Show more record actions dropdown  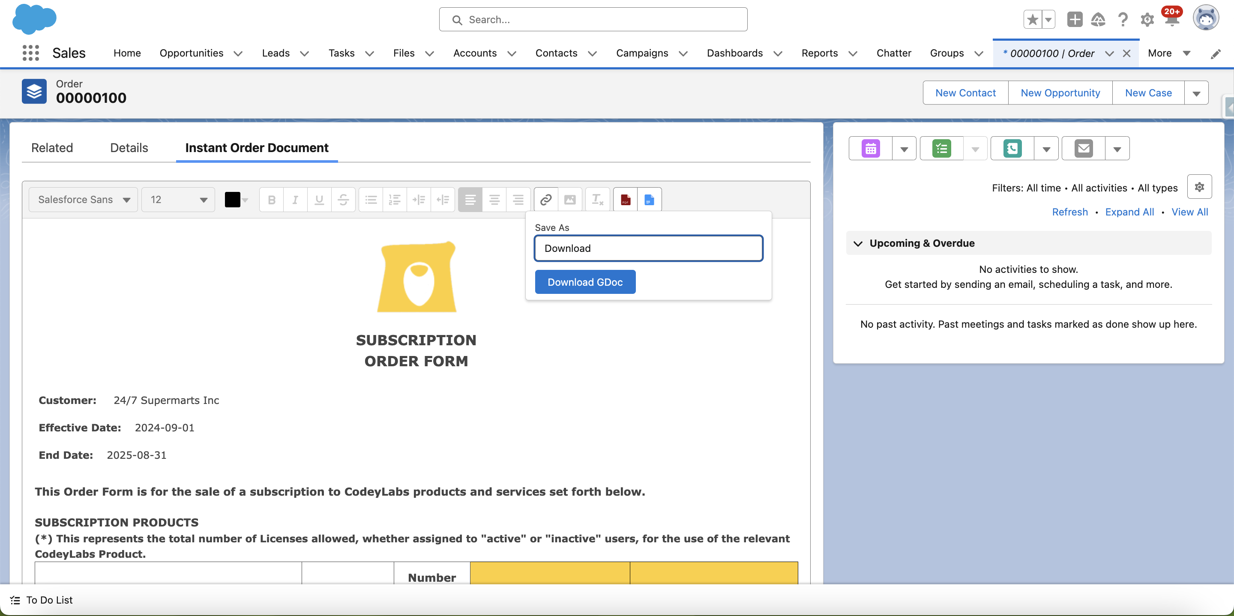[x=1196, y=93]
